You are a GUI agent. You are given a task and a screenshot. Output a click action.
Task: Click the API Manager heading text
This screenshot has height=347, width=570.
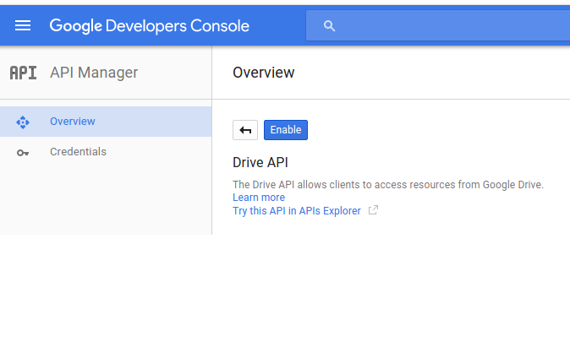click(94, 73)
